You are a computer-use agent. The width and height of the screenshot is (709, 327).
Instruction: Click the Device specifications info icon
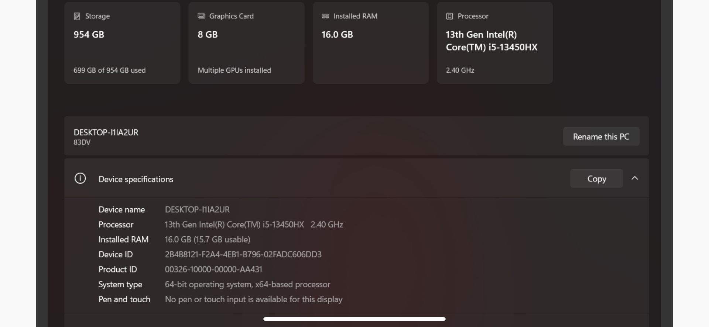click(80, 178)
